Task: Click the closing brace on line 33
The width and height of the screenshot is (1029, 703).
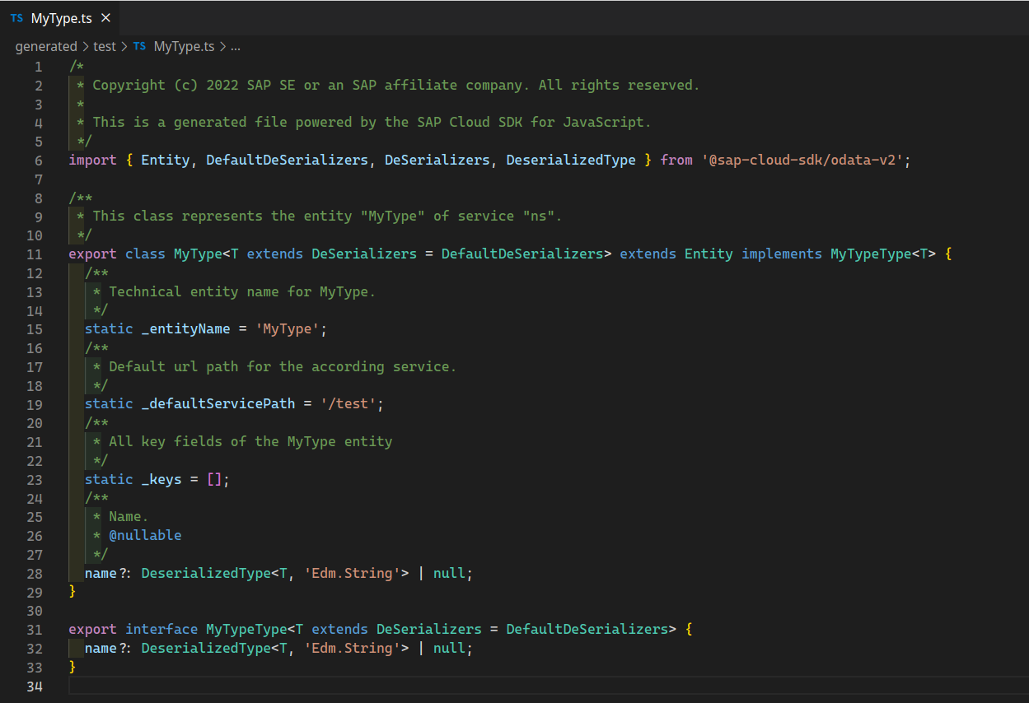Action: 72,667
